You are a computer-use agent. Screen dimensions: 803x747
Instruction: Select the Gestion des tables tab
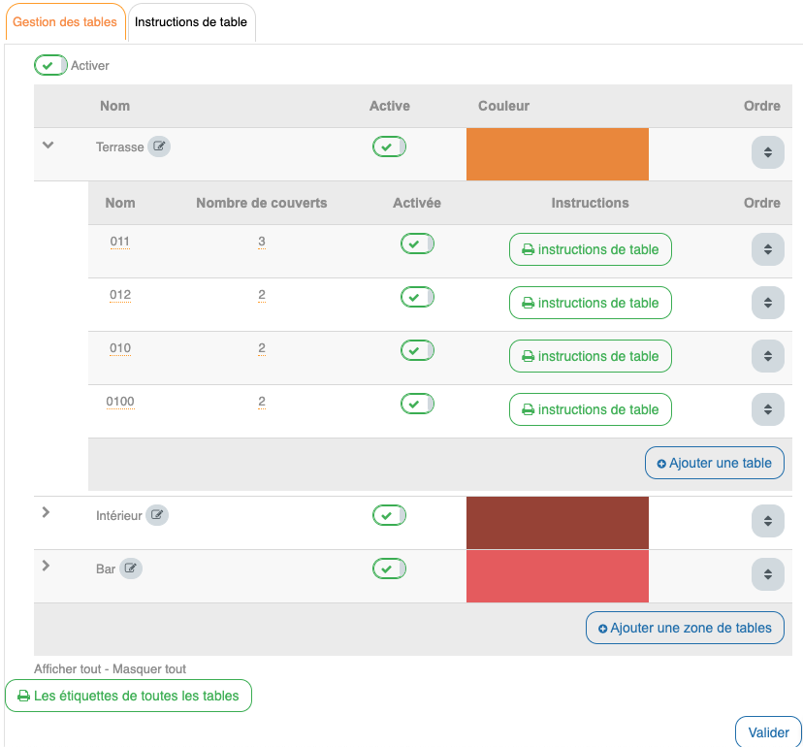65,22
